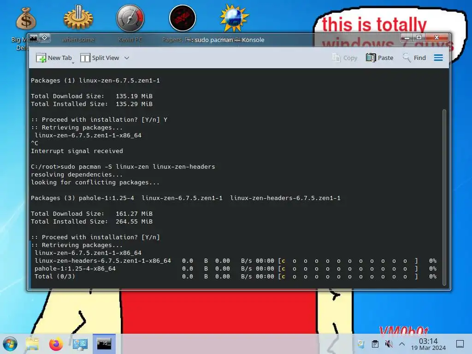472x354 pixels.
Task: Launch Firefox from the taskbar
Action: (x=56, y=344)
